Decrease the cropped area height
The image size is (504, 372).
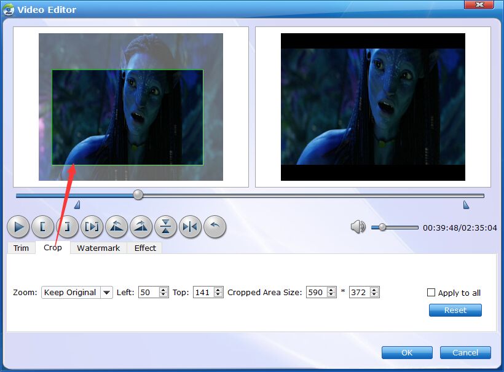(x=374, y=295)
